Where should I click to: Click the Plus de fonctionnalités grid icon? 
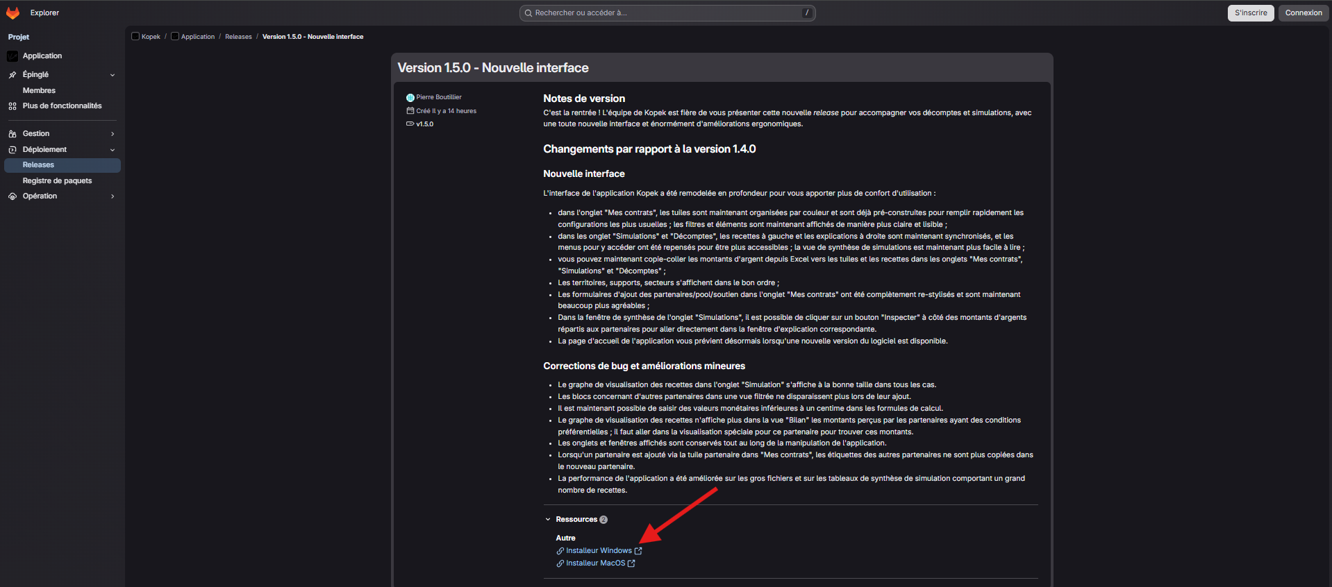pyautogui.click(x=13, y=106)
